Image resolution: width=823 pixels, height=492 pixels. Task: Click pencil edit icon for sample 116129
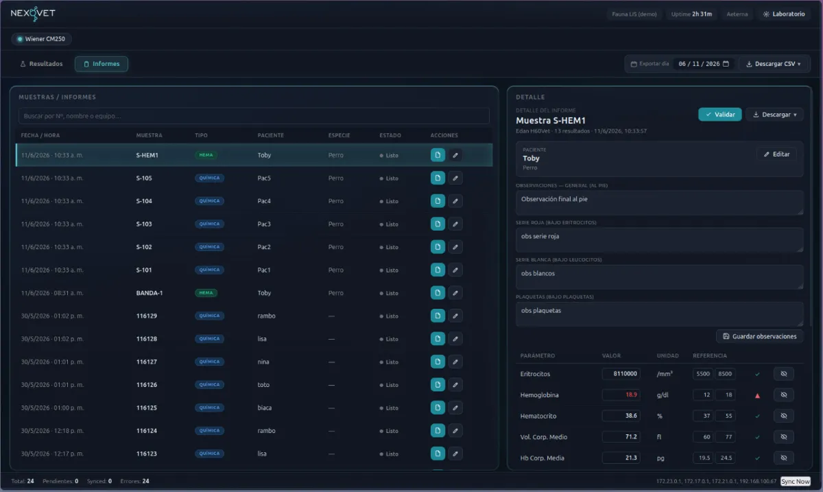pyautogui.click(x=455, y=316)
